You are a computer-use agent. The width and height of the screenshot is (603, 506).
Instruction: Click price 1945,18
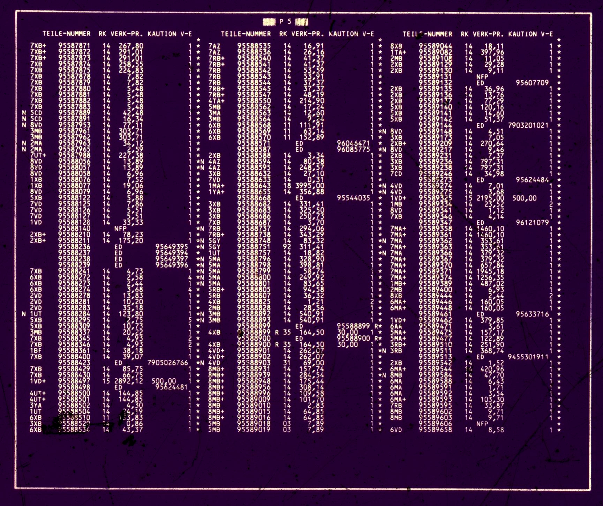coord(490,271)
